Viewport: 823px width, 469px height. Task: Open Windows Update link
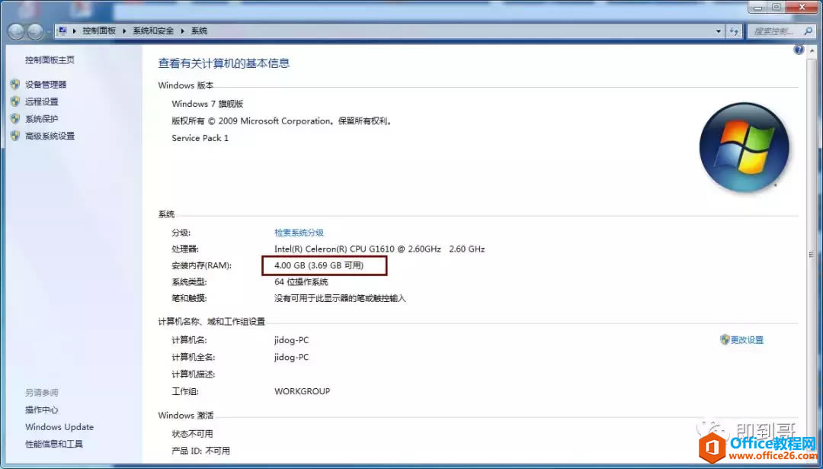pos(59,427)
